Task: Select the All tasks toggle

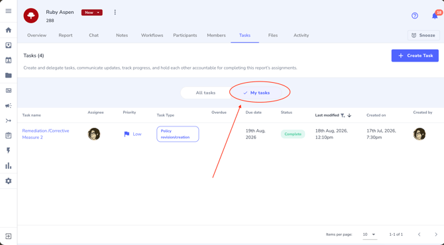Action: click(x=205, y=93)
